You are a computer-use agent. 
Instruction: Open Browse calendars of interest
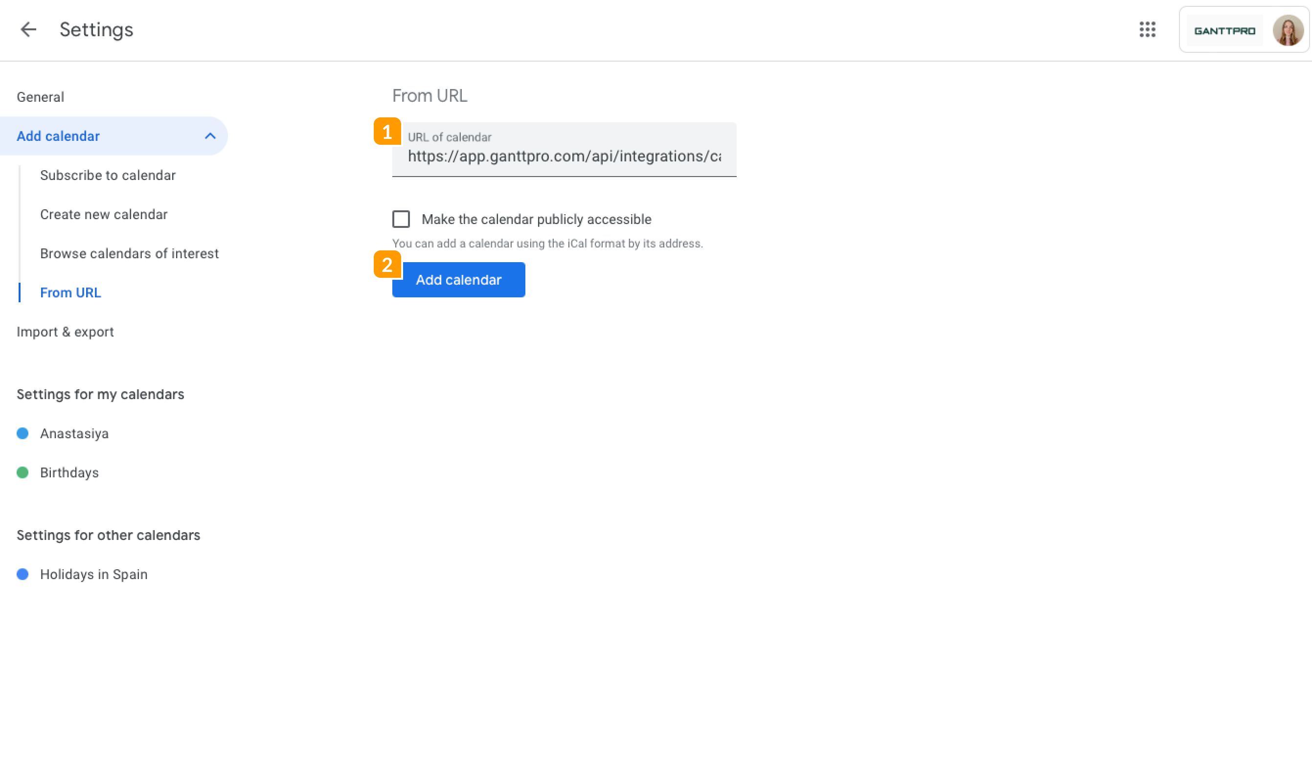click(x=130, y=253)
